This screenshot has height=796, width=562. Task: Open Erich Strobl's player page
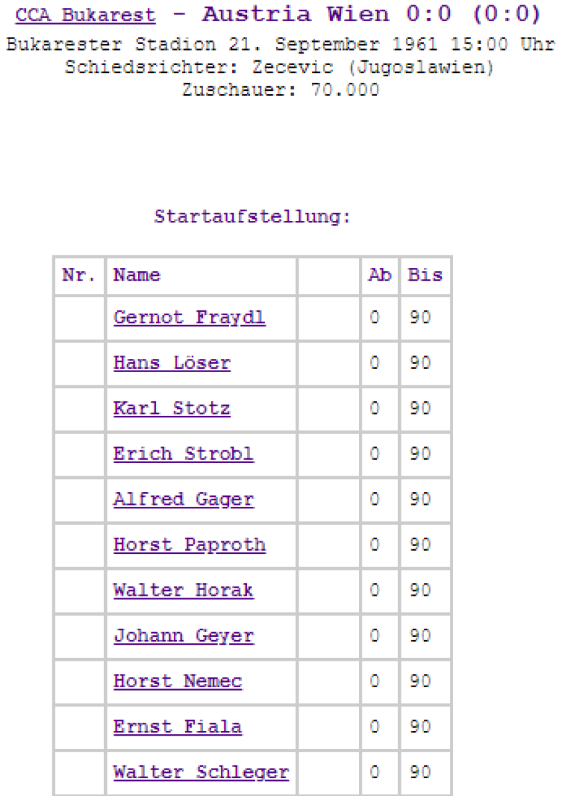point(183,454)
